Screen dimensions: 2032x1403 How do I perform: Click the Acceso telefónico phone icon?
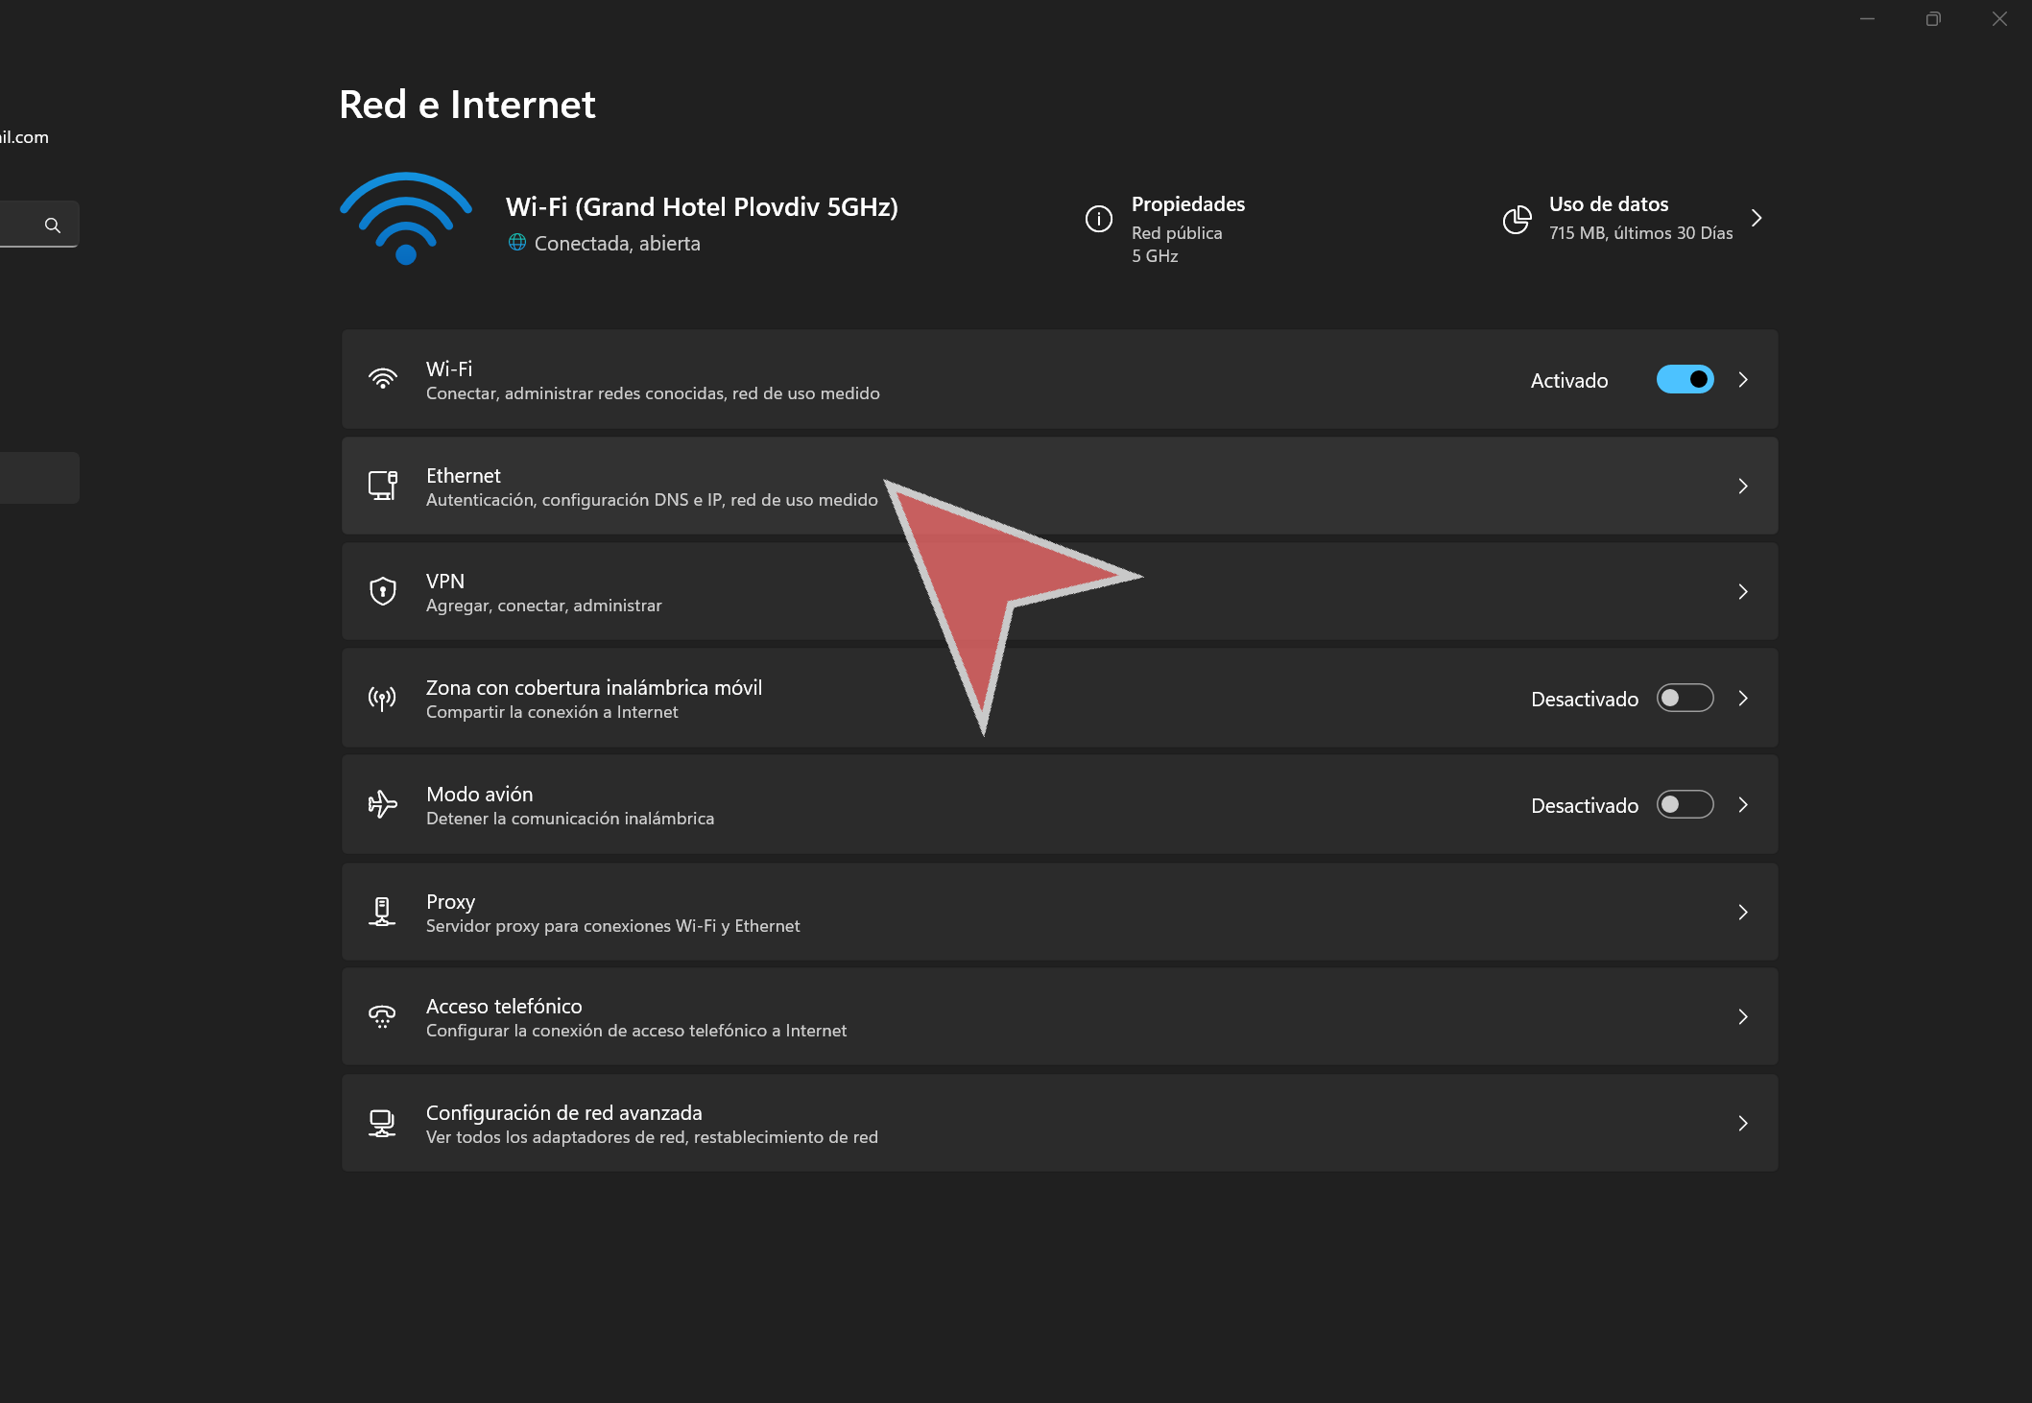point(382,1016)
